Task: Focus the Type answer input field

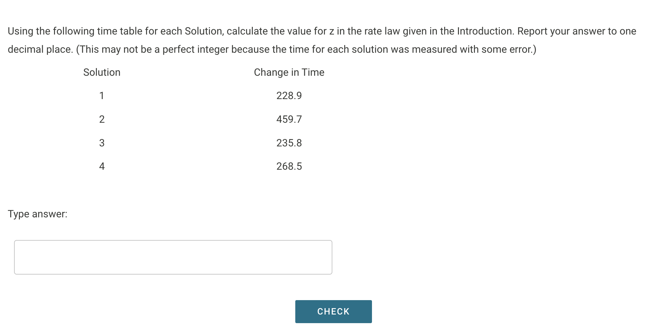Action: [x=173, y=257]
